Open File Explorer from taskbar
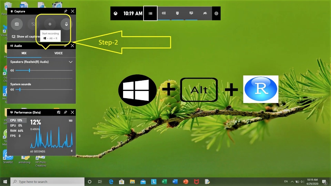The width and height of the screenshot is (331, 186). tap(132, 182)
